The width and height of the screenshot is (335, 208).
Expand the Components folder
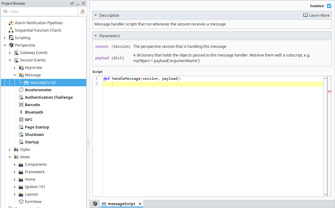tap(15, 165)
